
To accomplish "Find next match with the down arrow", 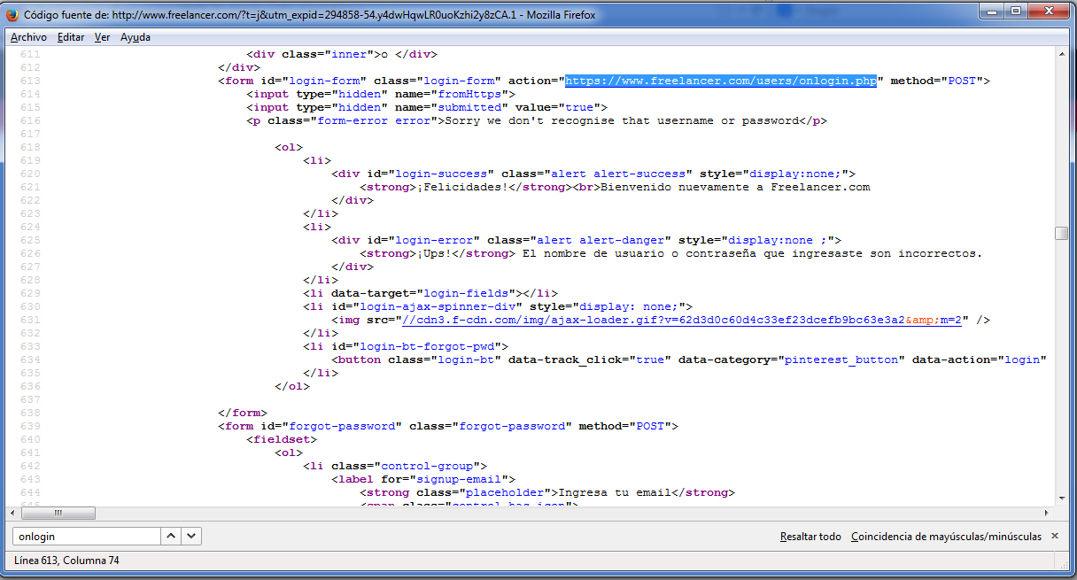I will pyautogui.click(x=191, y=537).
